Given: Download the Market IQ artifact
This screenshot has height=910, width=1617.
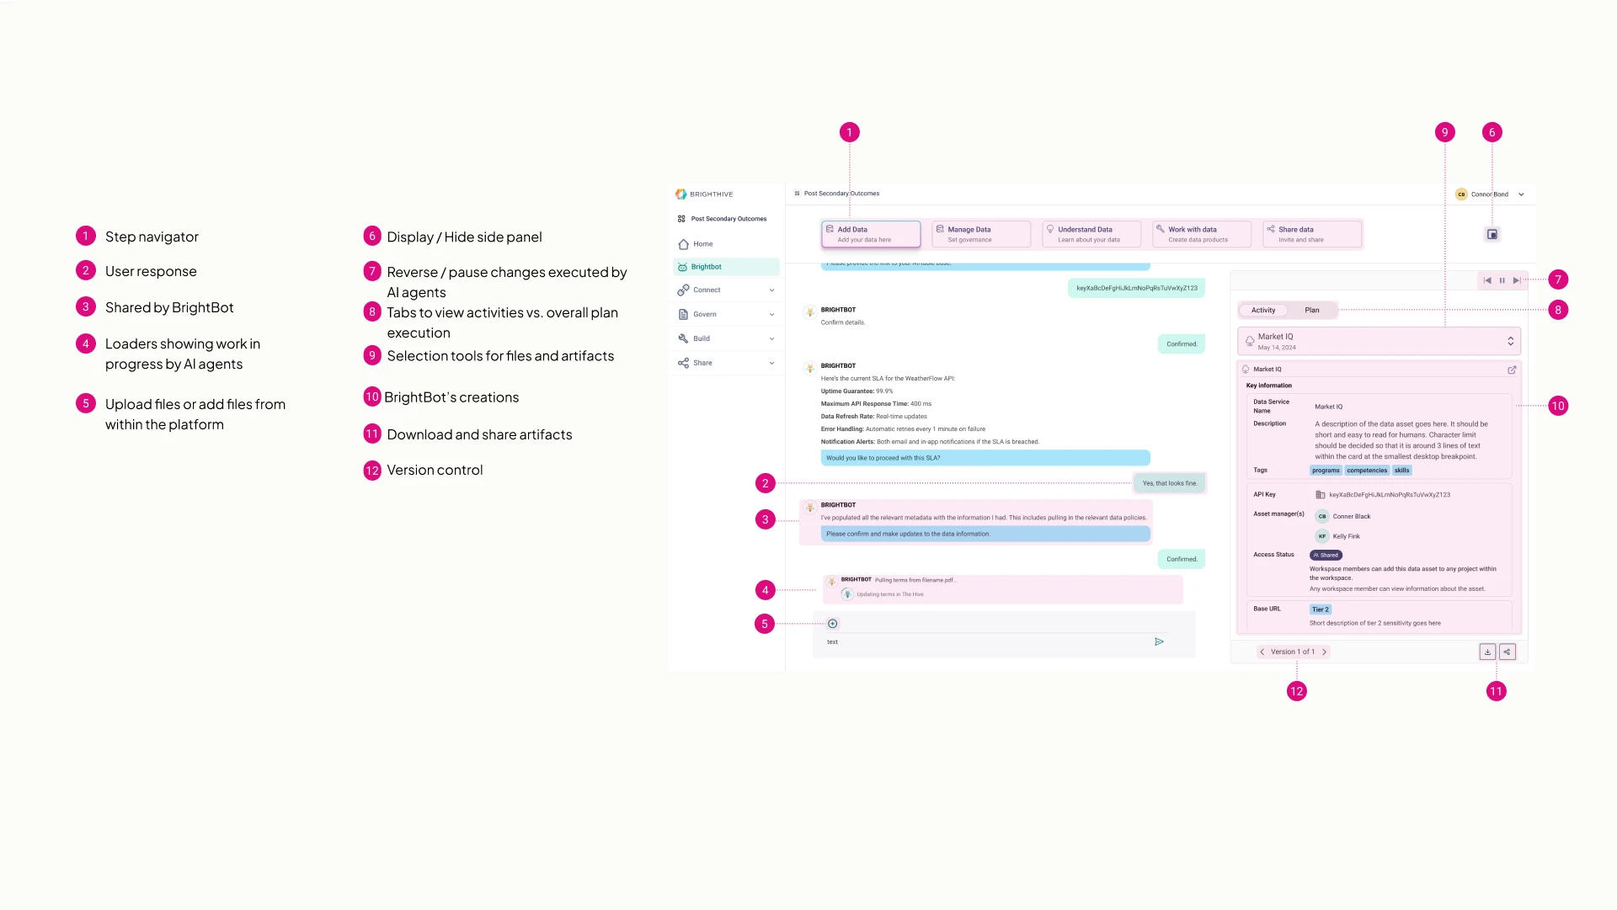Looking at the screenshot, I should coord(1487,652).
